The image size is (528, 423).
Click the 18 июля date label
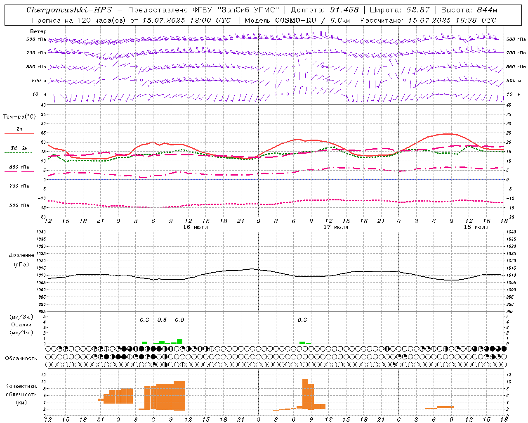(476, 227)
